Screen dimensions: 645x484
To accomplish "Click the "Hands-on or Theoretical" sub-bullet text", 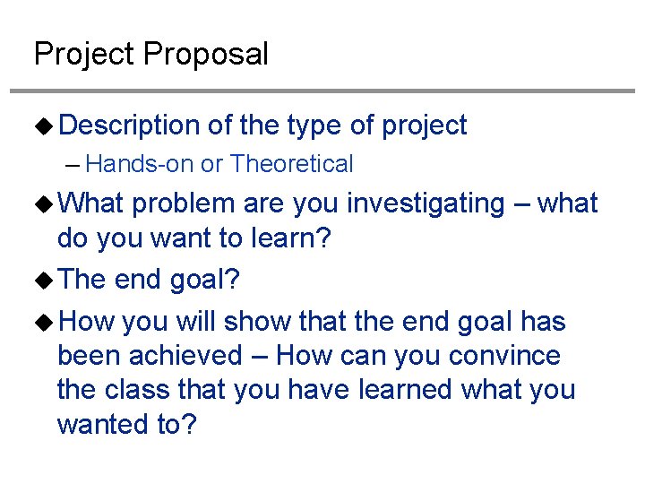I will click(x=219, y=164).
